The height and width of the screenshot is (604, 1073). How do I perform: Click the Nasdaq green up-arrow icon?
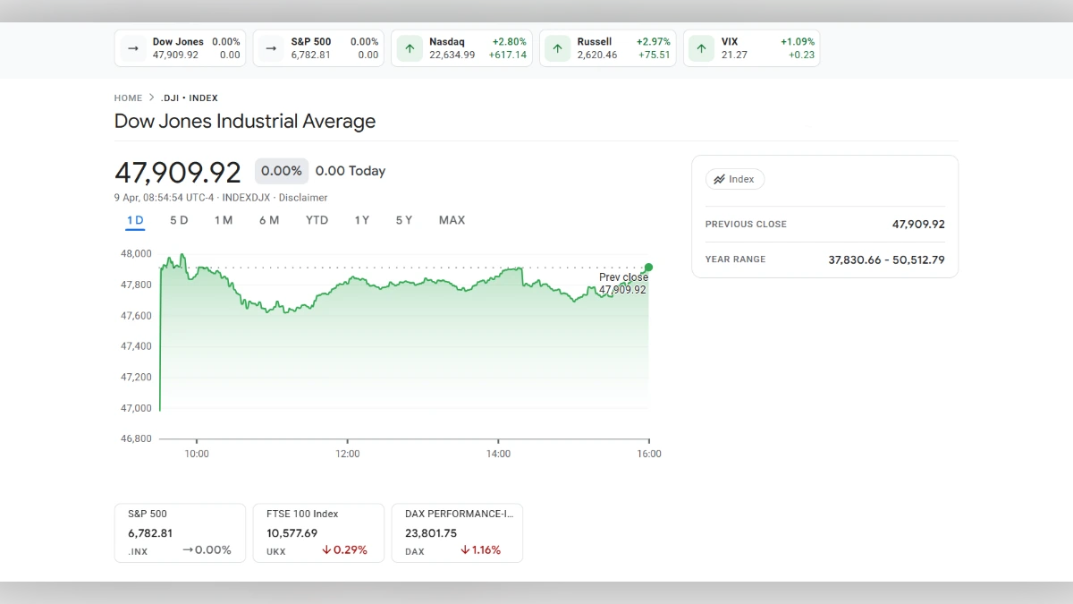[x=409, y=48]
